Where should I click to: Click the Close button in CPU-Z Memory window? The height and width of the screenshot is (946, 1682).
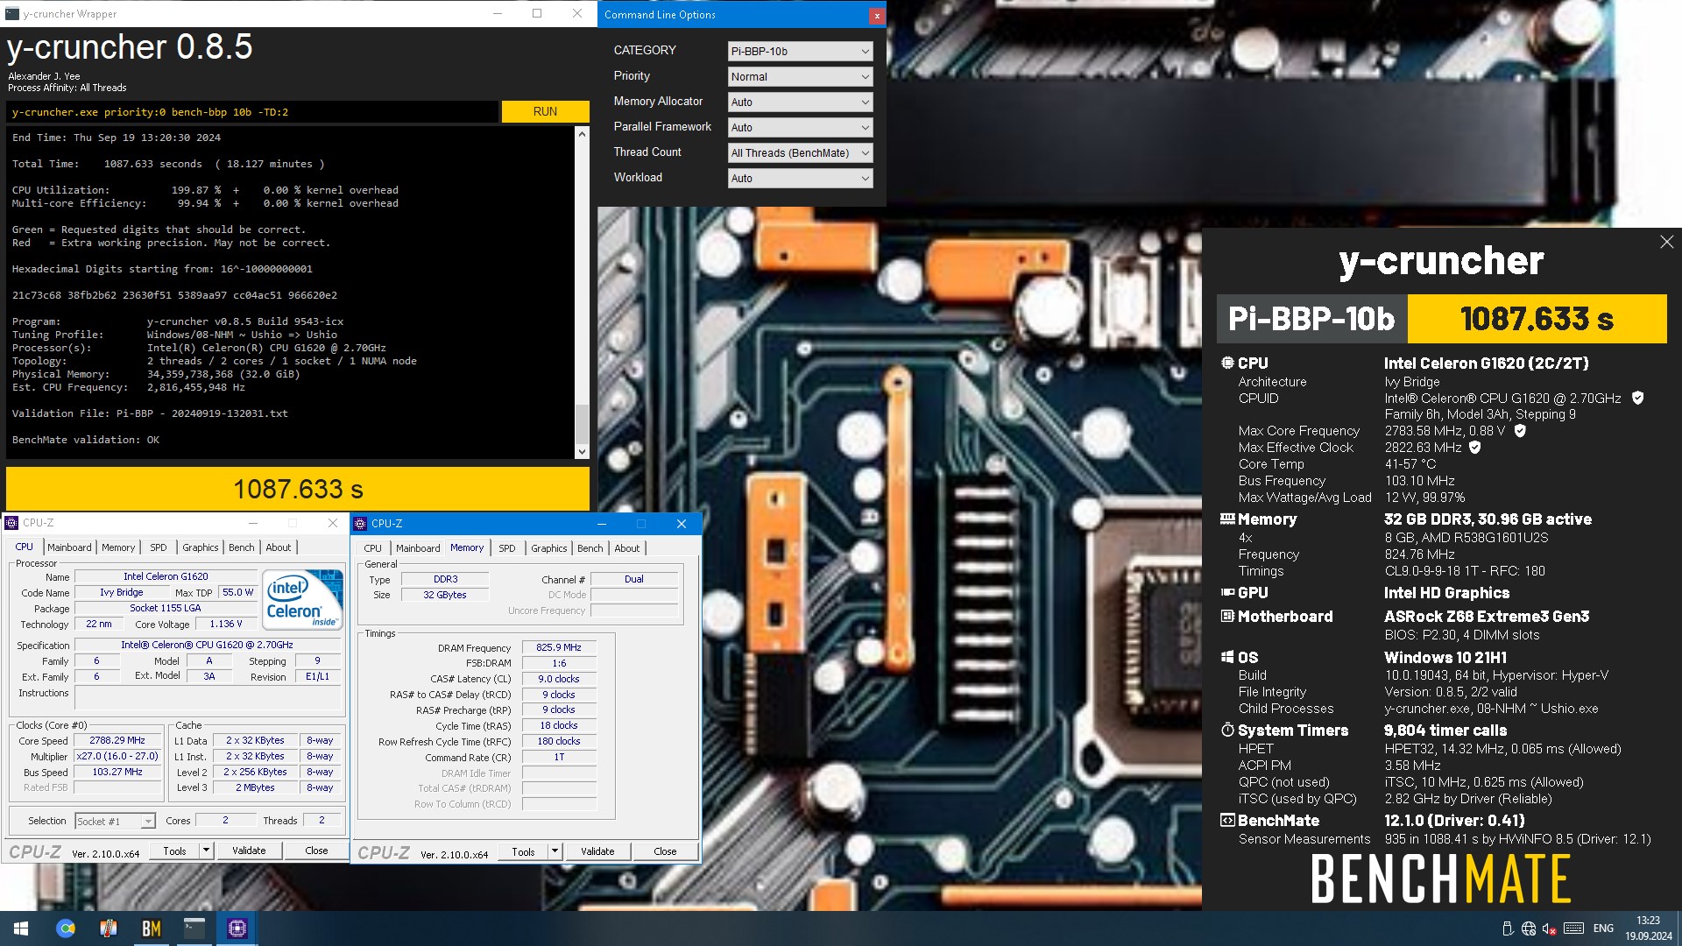pos(665,851)
